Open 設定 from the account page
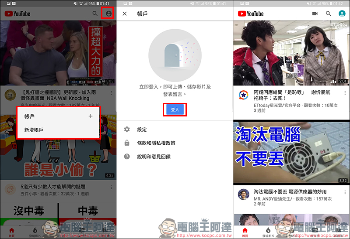This screenshot has height=239, width=350. coord(142,130)
